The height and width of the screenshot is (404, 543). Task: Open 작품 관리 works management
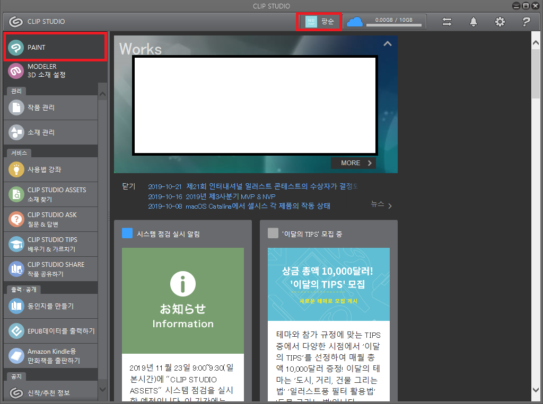50,107
